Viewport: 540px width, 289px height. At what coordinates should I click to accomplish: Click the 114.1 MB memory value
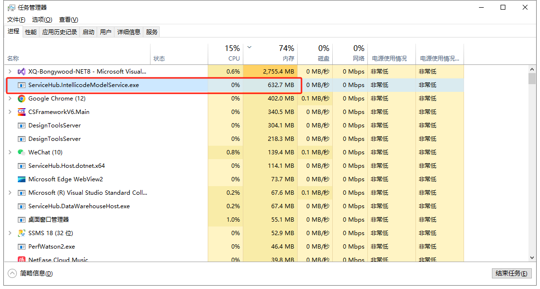281,166
